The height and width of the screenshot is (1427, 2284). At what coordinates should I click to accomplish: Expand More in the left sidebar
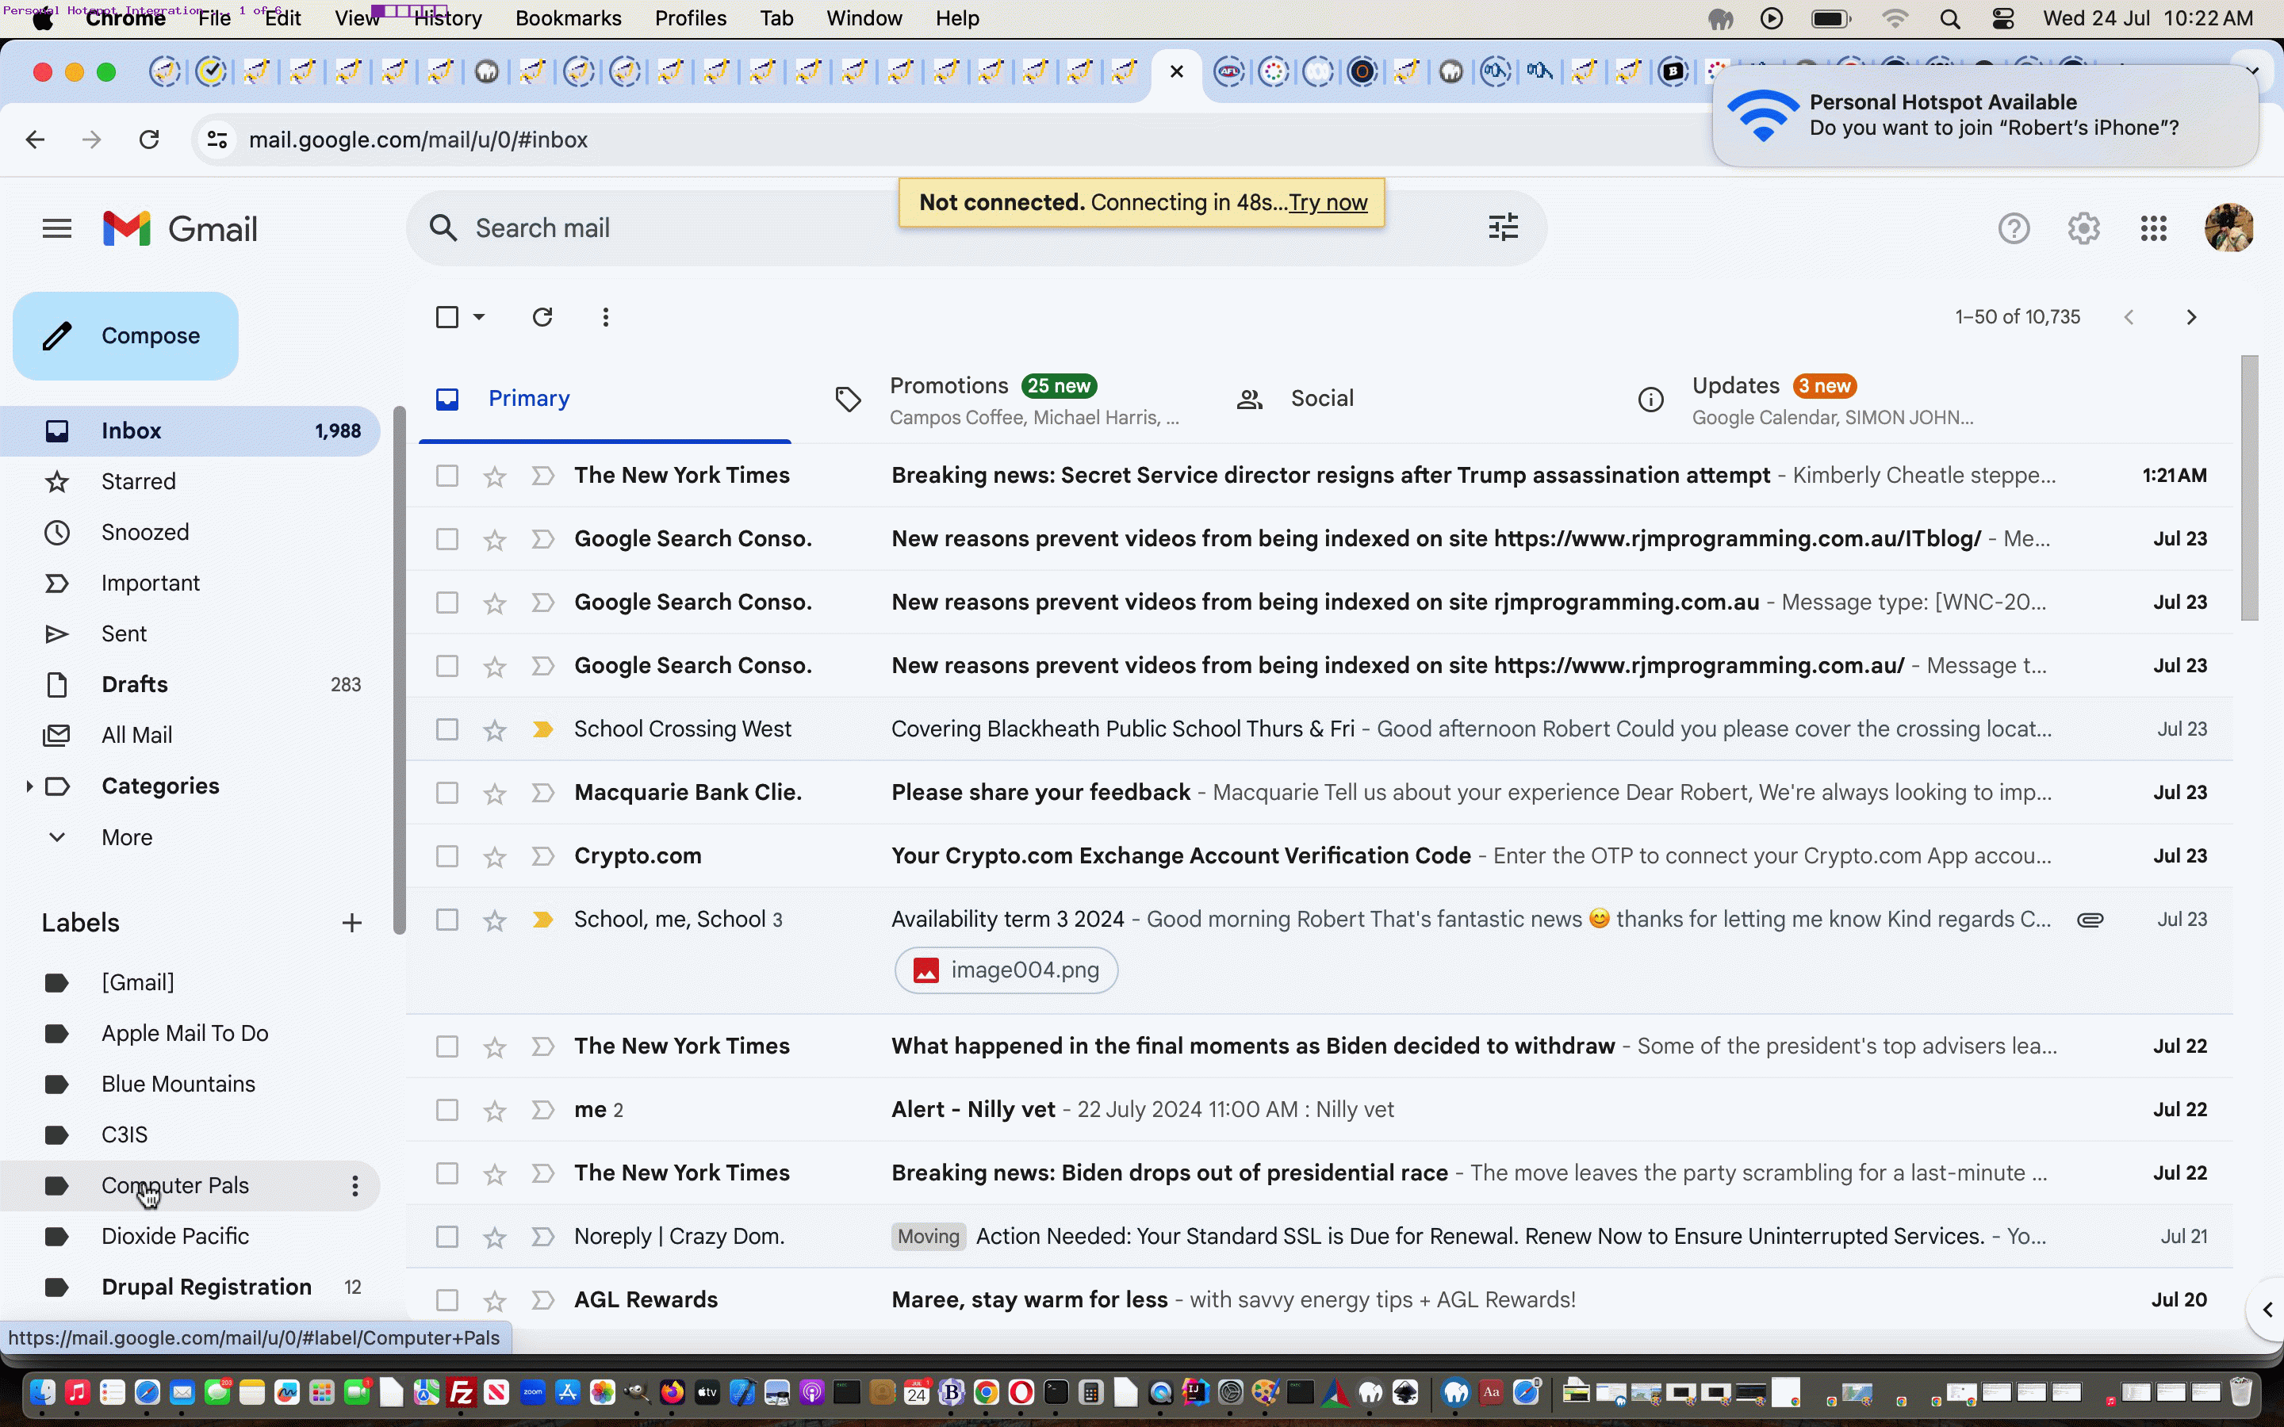coord(126,837)
